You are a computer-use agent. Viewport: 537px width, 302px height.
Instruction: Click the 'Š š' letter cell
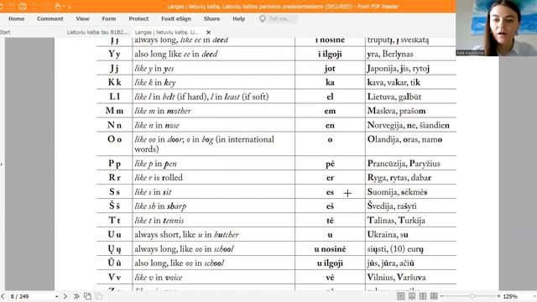click(114, 206)
